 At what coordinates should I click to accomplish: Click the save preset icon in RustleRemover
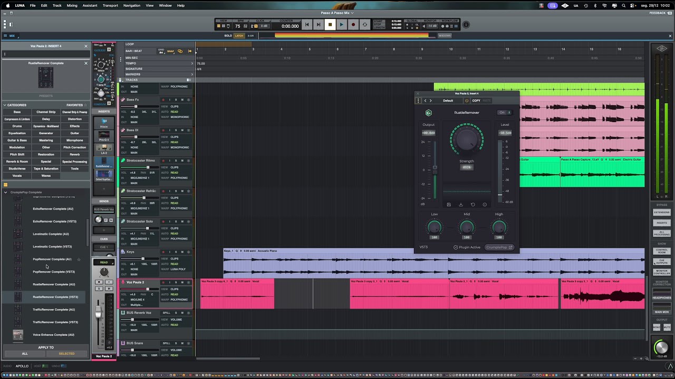pyautogui.click(x=449, y=205)
